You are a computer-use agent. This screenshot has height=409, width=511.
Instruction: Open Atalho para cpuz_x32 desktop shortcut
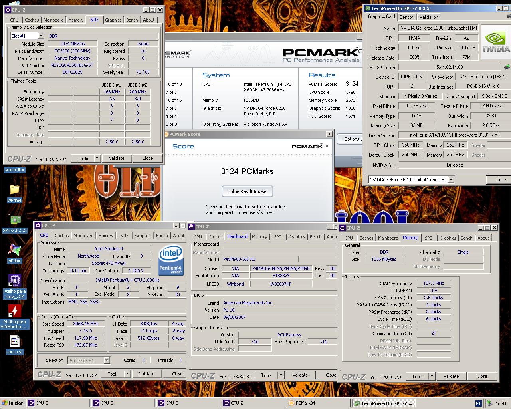point(14,281)
